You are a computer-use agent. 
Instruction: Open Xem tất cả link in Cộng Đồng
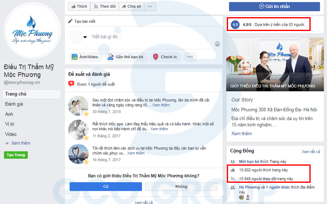310,151
